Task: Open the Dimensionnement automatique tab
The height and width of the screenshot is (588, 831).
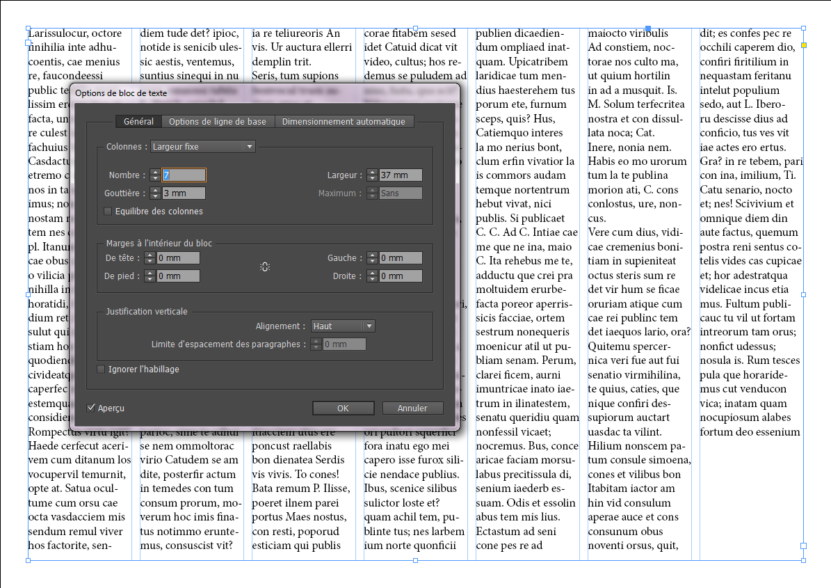Action: tap(344, 121)
